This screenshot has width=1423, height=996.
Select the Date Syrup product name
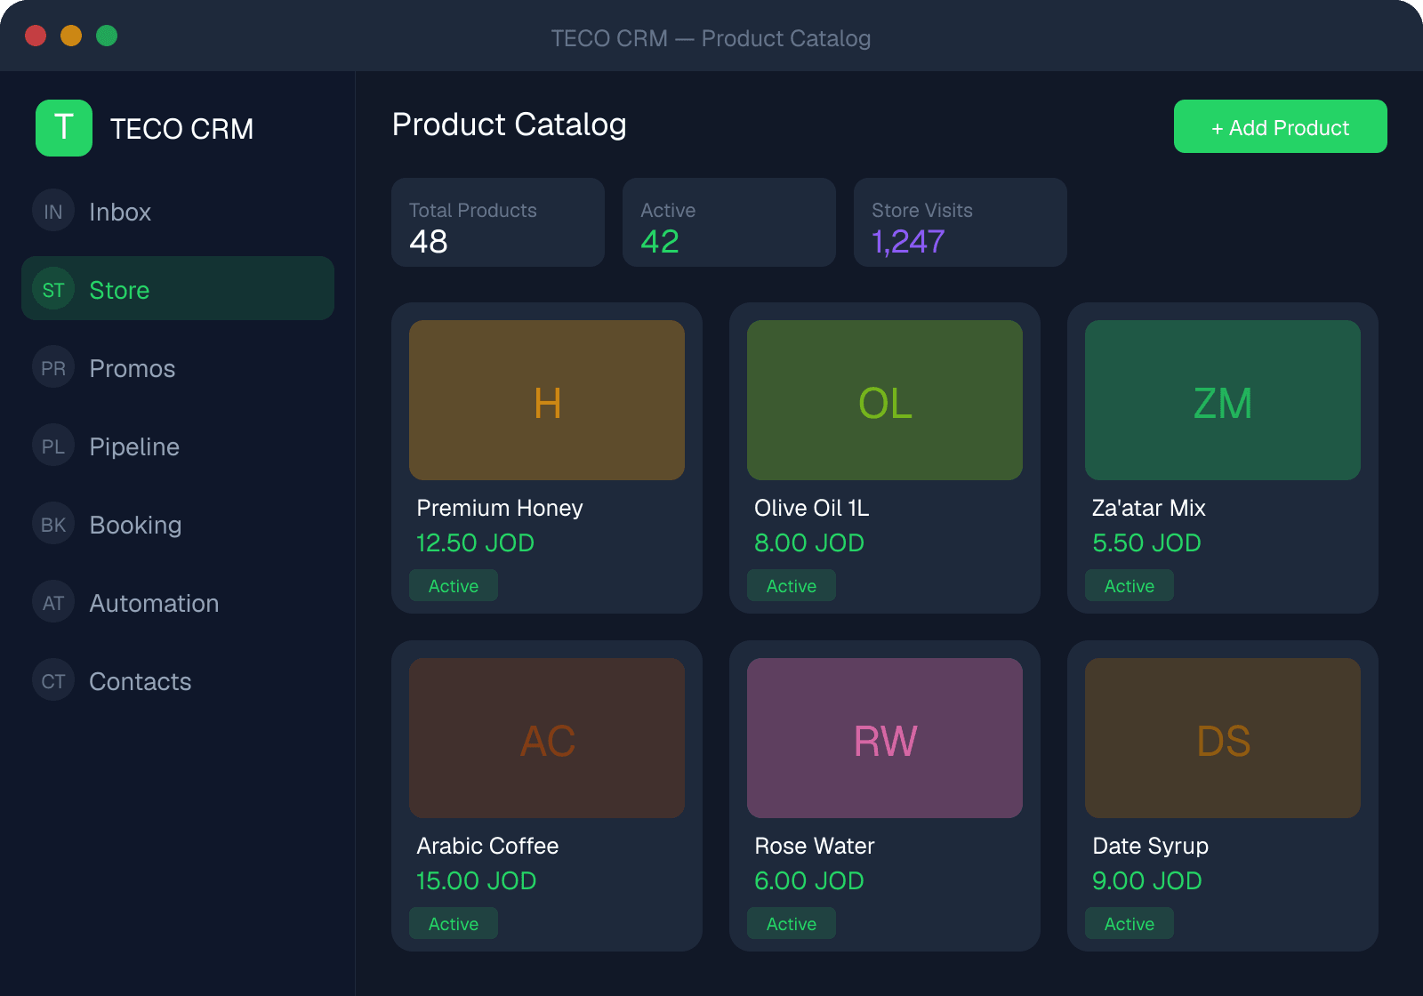click(1150, 846)
